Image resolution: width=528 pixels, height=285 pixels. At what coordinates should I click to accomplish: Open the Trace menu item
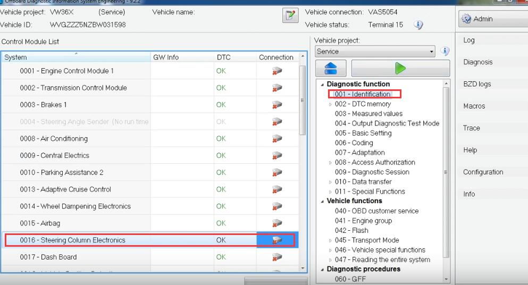click(x=471, y=128)
